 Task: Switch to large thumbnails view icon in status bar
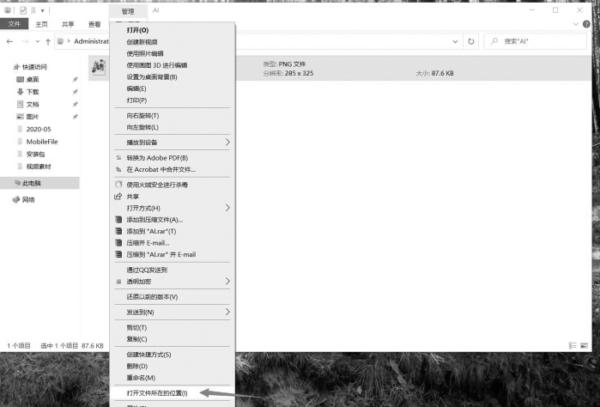[x=584, y=345]
